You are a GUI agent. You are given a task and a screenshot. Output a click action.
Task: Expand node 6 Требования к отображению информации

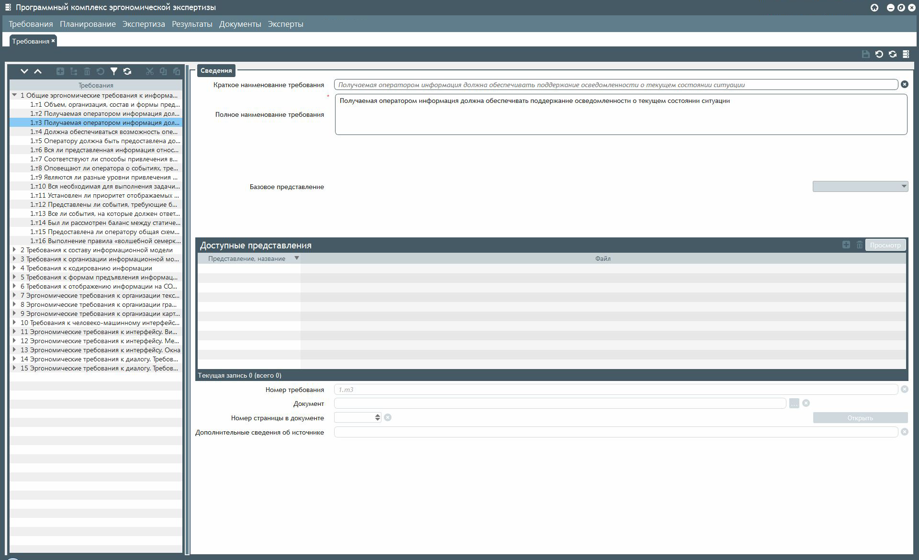14,286
